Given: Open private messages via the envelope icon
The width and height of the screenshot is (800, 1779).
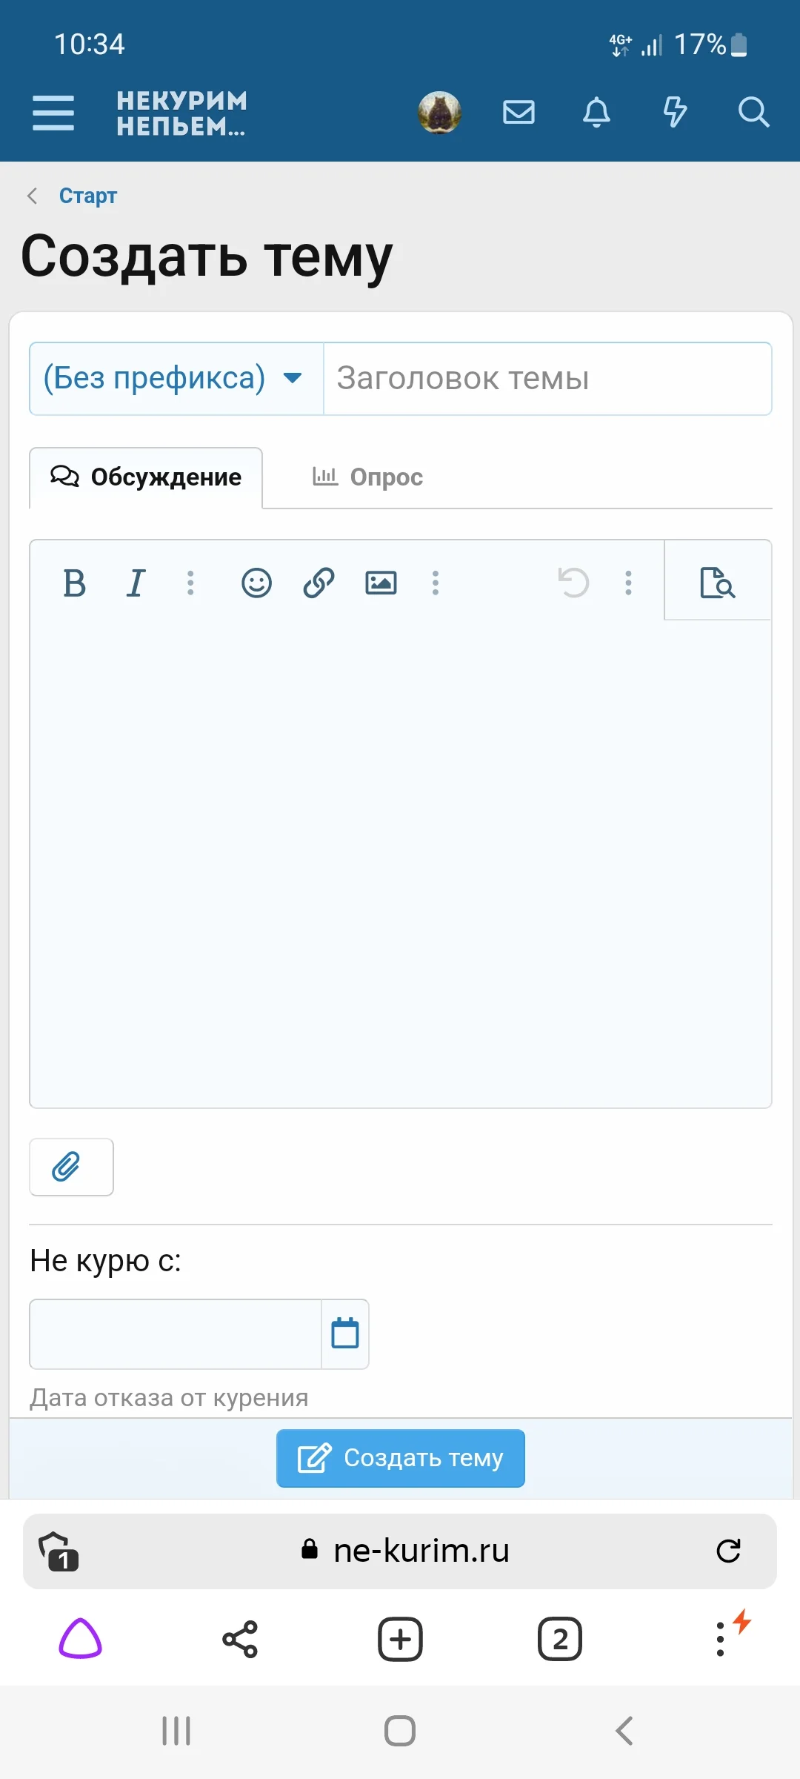Looking at the screenshot, I should point(519,112).
